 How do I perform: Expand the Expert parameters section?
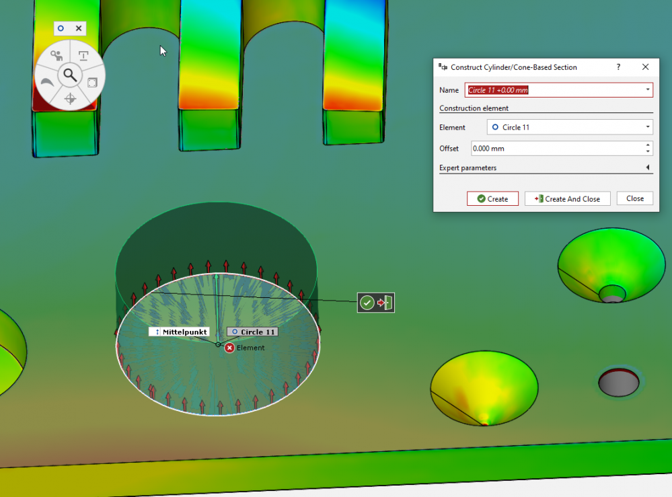click(x=648, y=167)
